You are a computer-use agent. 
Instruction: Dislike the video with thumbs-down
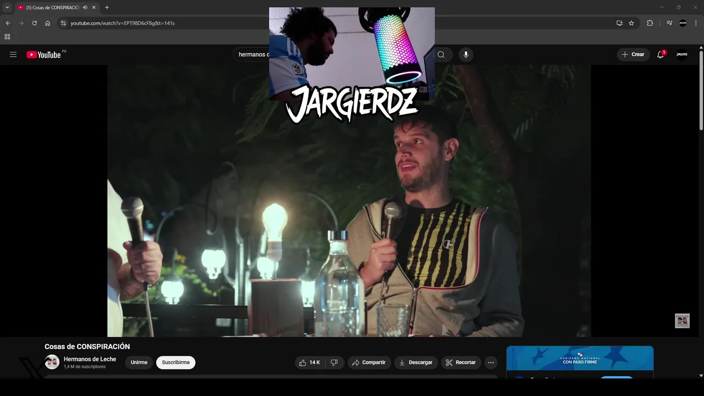(334, 362)
